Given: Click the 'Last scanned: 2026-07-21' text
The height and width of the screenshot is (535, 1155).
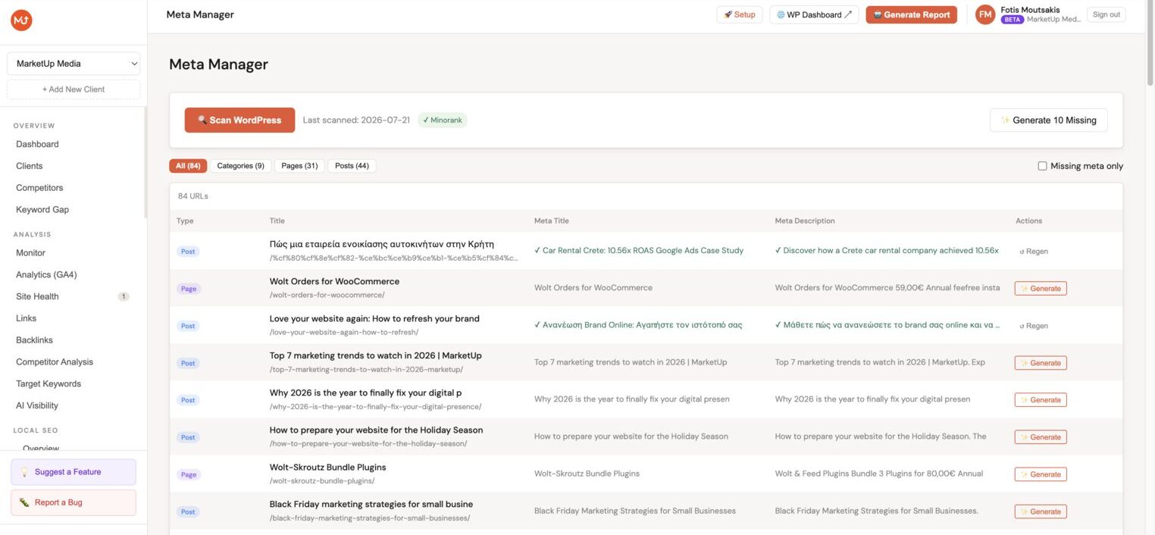Looking at the screenshot, I should (x=356, y=120).
